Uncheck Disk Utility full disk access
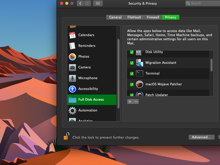Screen dimensions: 220x165 [x=132, y=52]
